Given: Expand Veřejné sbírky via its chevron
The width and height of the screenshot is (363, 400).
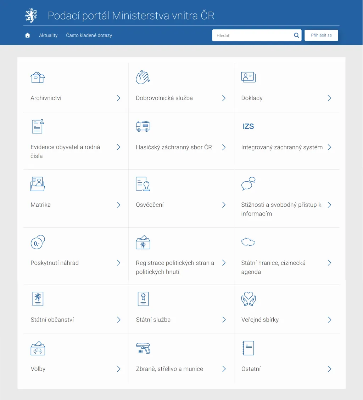Looking at the screenshot, I should click(330, 320).
